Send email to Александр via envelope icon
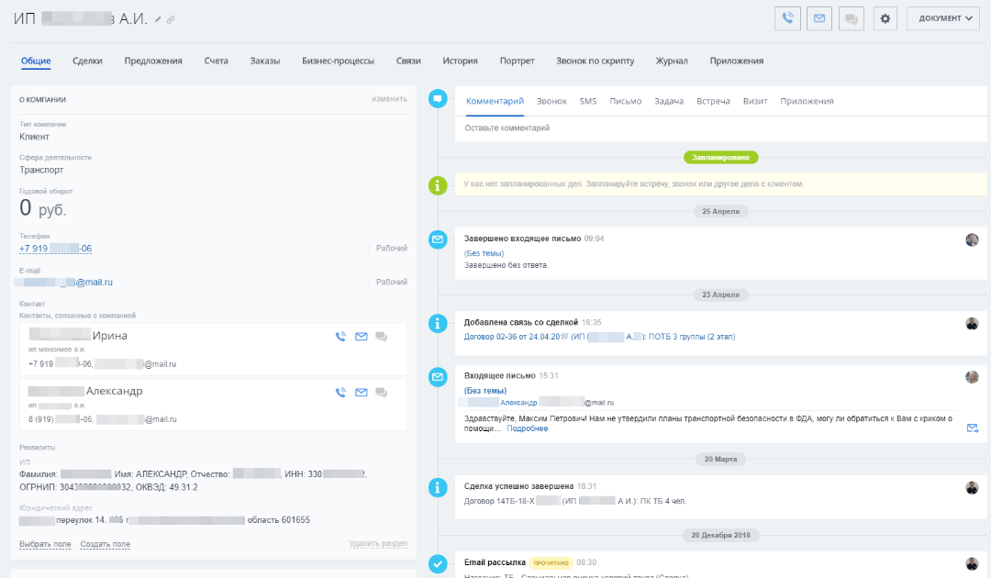The width and height of the screenshot is (991, 578). coord(361,393)
